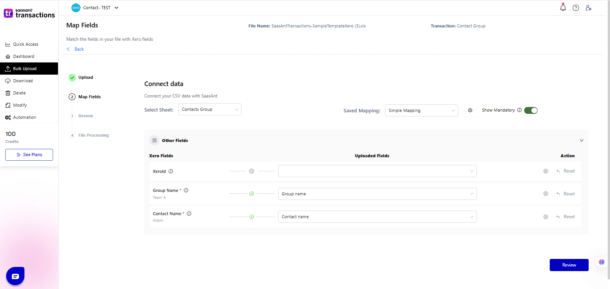Open the chat support widget
Screen dimensions: 610x289
point(15,276)
